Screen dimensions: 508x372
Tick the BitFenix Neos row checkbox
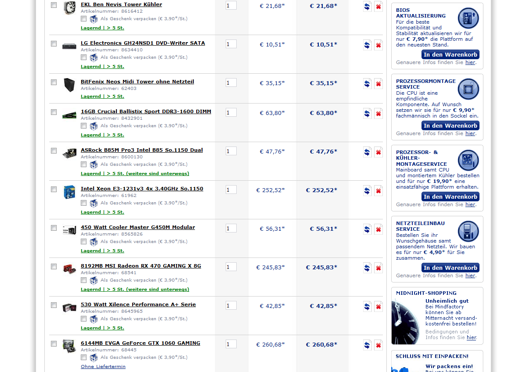coord(54,82)
